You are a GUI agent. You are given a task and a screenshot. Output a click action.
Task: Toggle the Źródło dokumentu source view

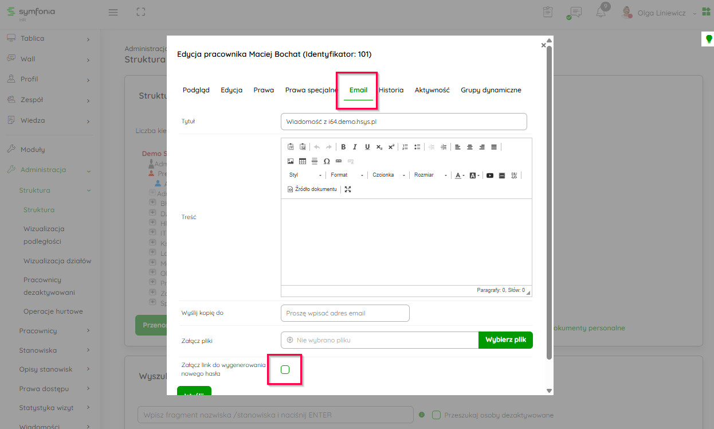click(x=312, y=189)
